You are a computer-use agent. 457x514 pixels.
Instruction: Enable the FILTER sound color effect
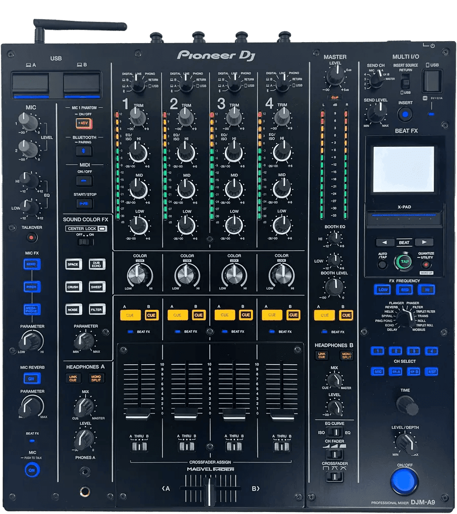pyautogui.click(x=96, y=309)
